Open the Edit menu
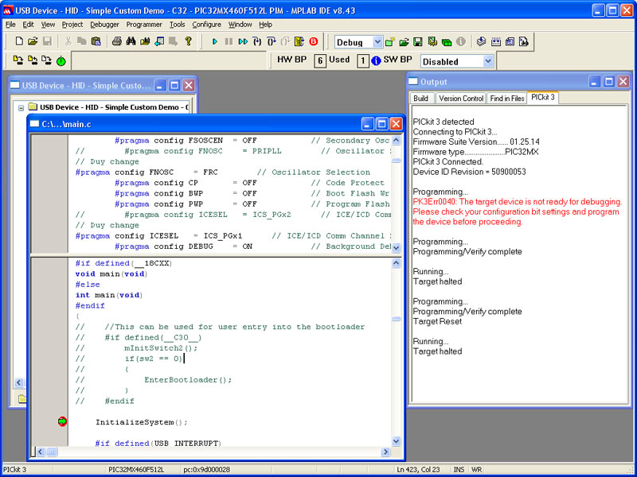637x477 pixels. 28,25
